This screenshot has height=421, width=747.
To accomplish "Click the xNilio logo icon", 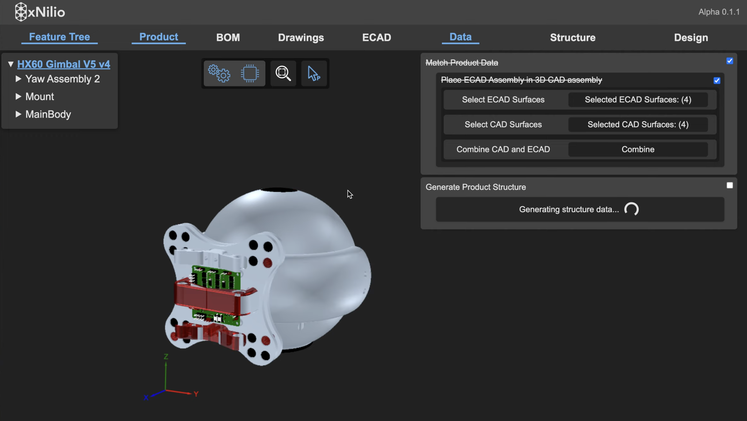I will coord(21,12).
